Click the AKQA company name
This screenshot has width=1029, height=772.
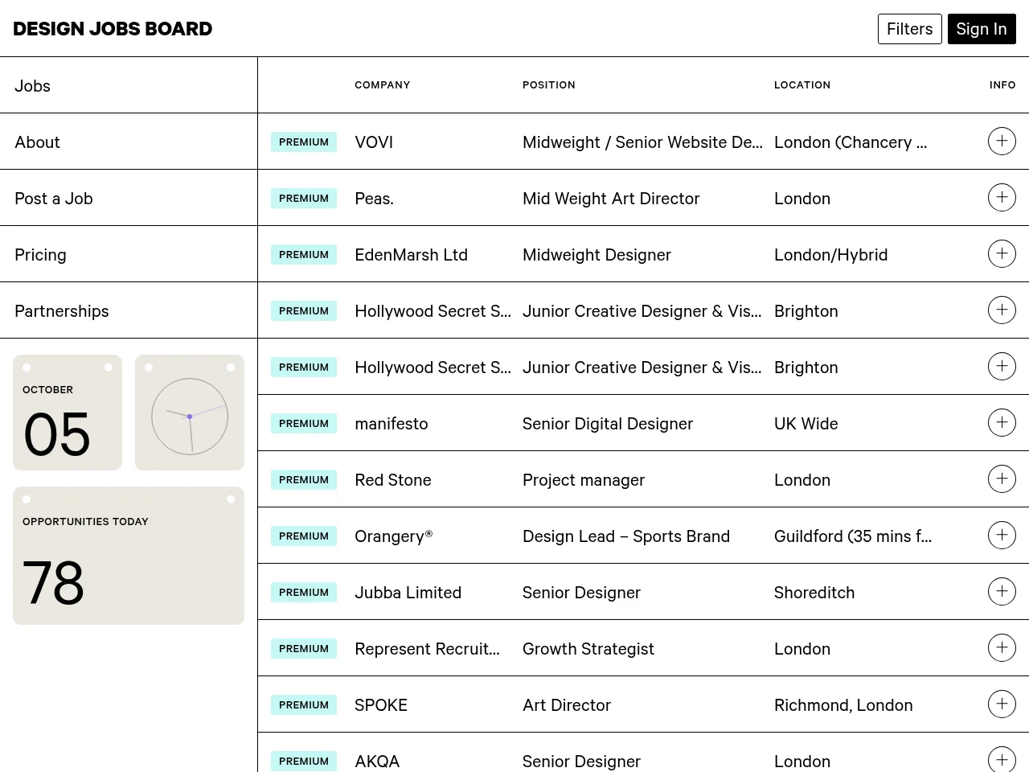click(x=377, y=762)
